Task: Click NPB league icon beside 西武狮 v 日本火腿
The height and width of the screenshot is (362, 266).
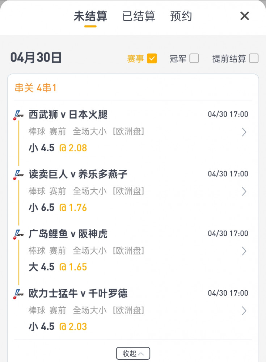Action: (x=18, y=115)
